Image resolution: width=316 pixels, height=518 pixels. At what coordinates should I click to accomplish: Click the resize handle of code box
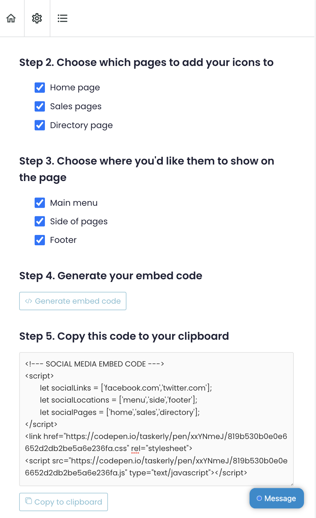tap(292, 484)
